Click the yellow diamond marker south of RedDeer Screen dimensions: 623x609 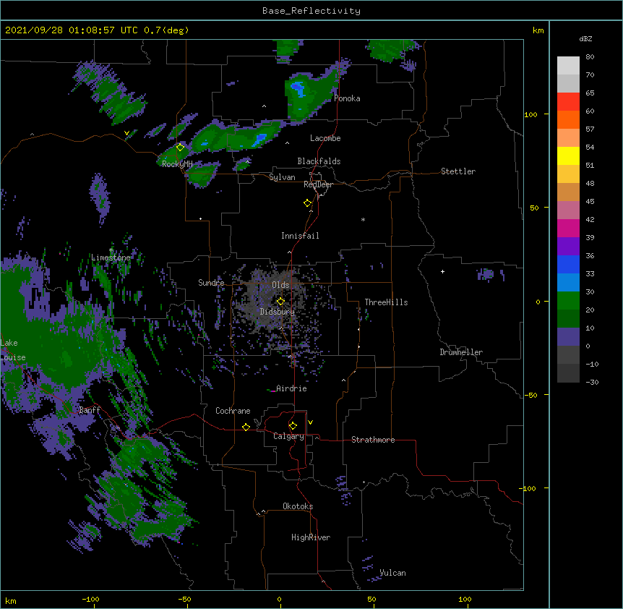coord(307,203)
